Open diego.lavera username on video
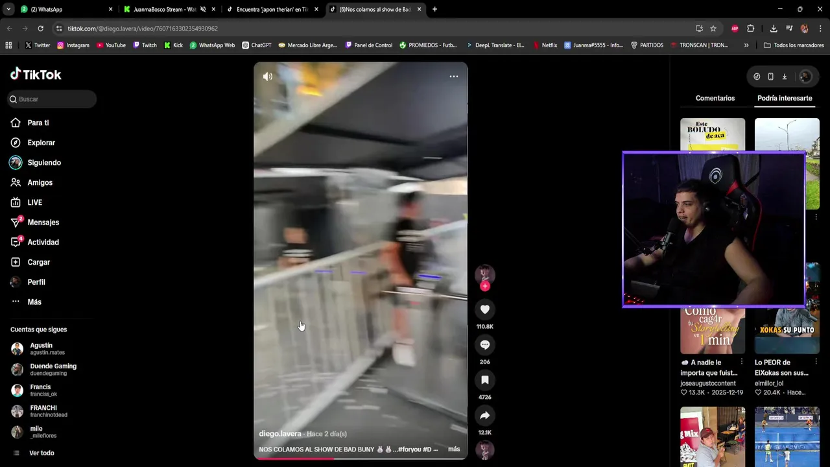 (x=280, y=434)
